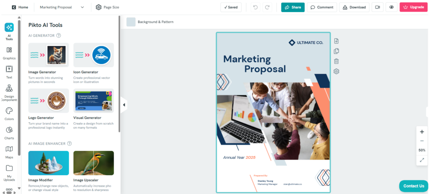430x194 pixels.
Task: Click the horizontal scrollbar under sidebar
Action: [x=9, y=193]
